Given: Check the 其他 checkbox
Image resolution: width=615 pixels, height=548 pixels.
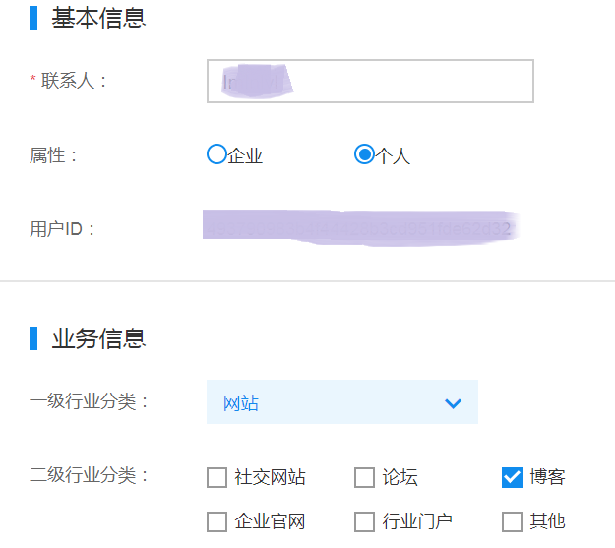Looking at the screenshot, I should (x=512, y=521).
